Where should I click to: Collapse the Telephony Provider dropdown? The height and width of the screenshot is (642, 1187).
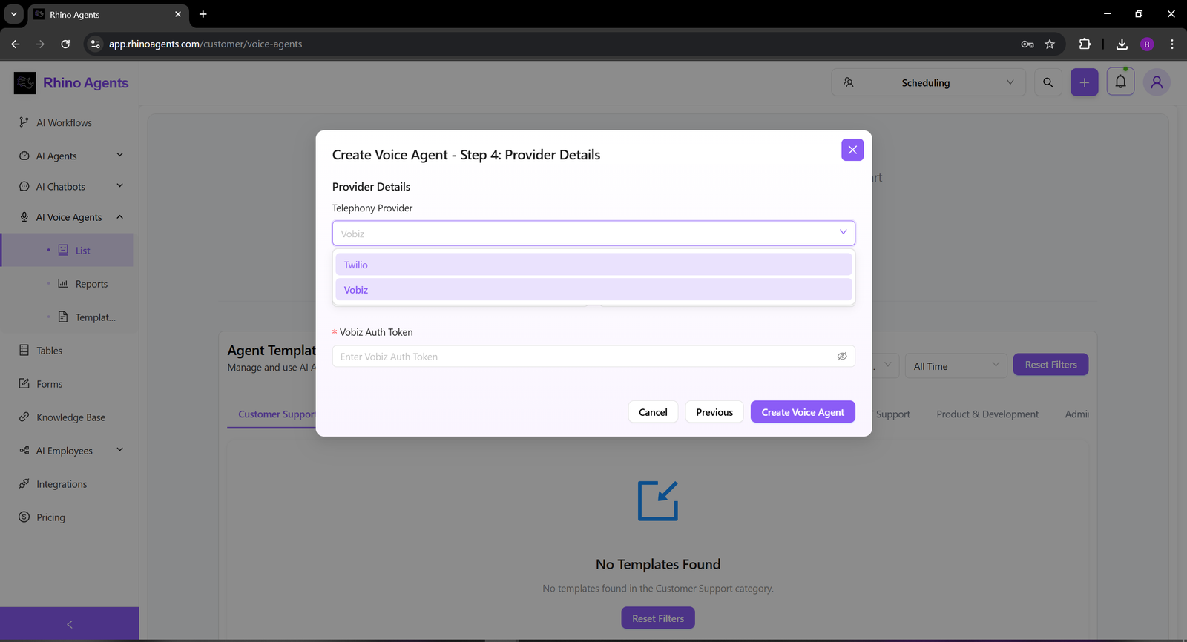(843, 233)
